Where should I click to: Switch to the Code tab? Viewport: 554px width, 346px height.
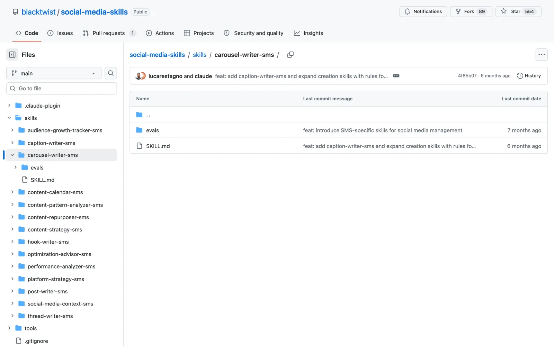pos(27,33)
